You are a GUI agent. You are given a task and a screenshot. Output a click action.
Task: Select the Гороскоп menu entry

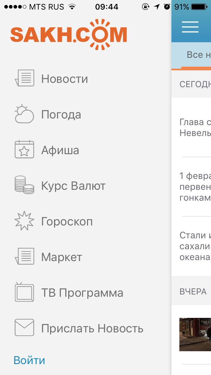click(67, 222)
